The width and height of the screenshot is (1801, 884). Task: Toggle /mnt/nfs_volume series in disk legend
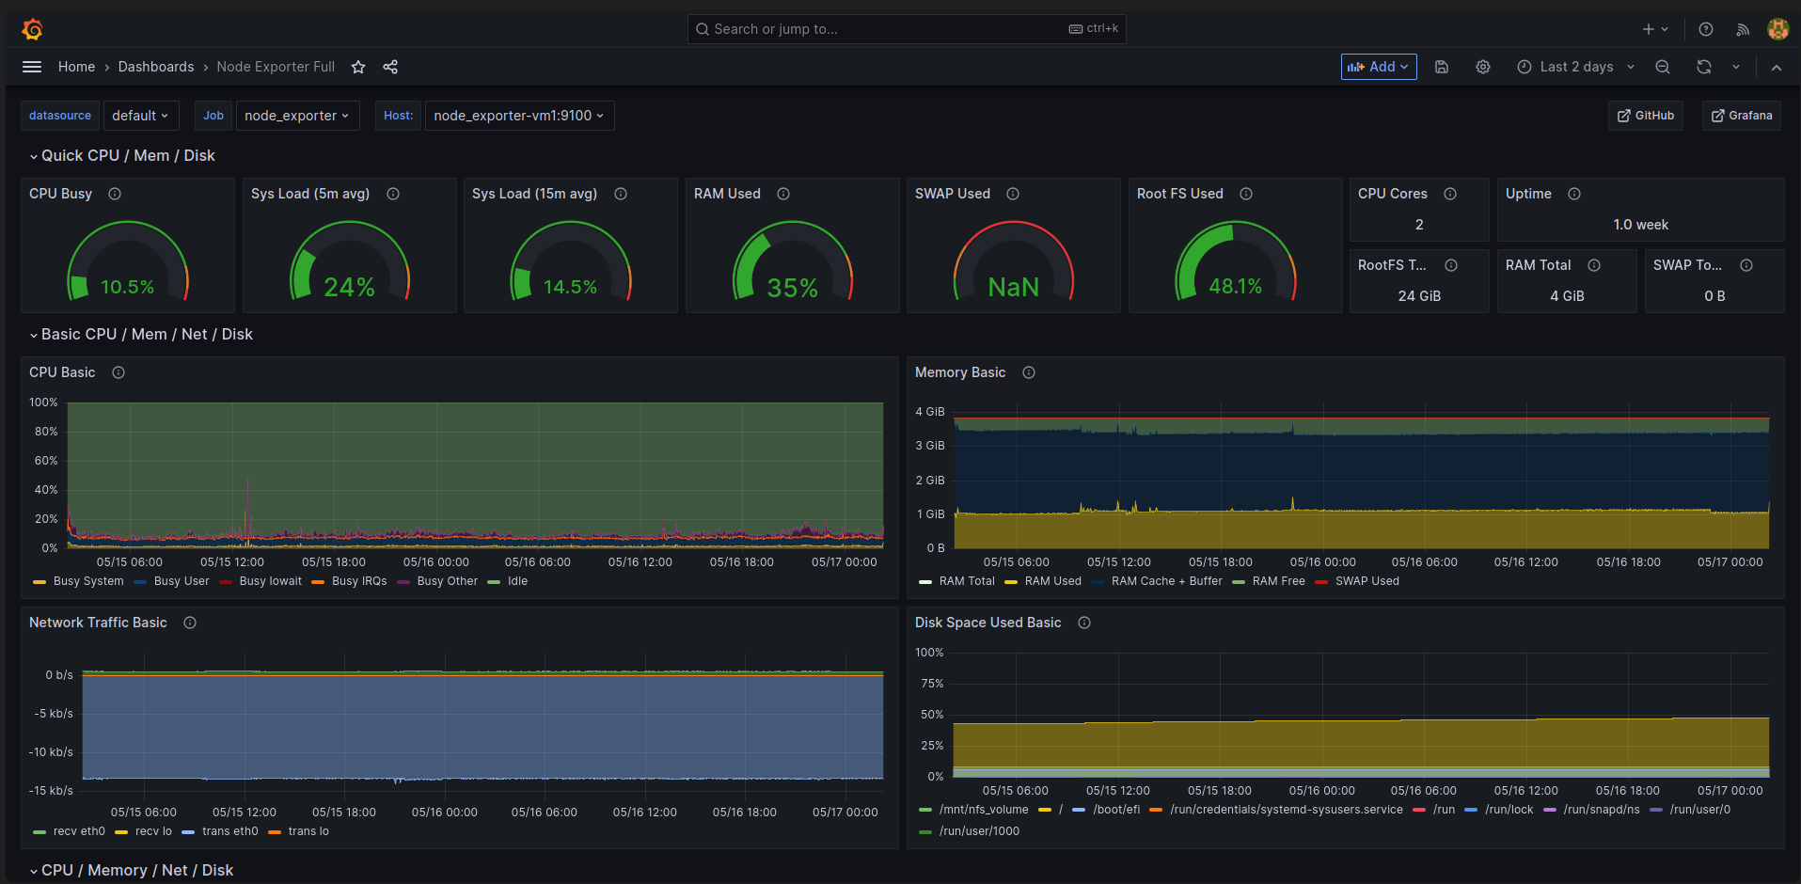(984, 810)
